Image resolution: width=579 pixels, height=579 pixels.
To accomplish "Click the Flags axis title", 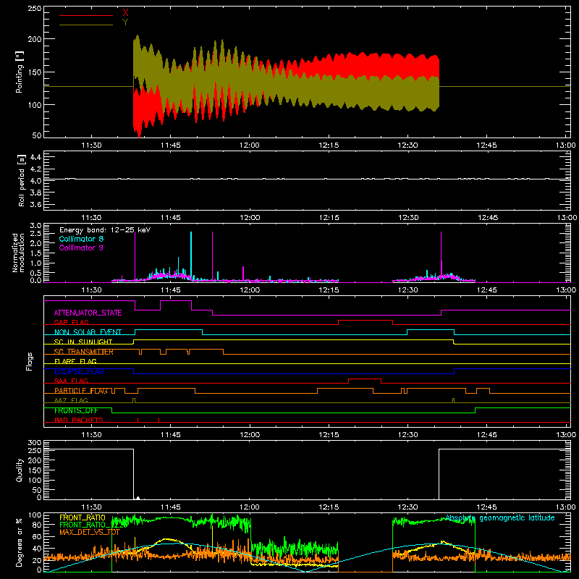I will [x=29, y=361].
